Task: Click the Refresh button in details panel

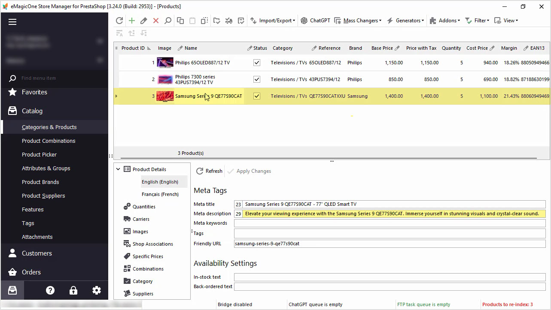Action: (209, 171)
